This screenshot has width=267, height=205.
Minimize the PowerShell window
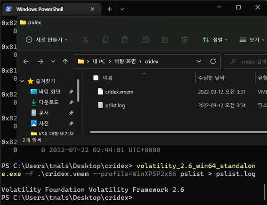(x=219, y=7)
